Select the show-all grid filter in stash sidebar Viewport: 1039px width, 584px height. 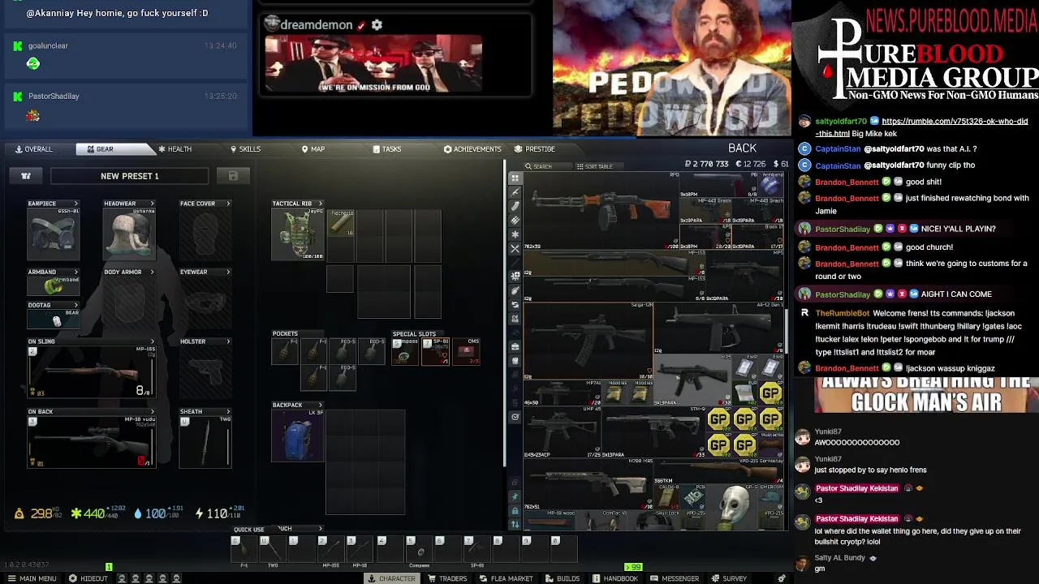(x=515, y=177)
